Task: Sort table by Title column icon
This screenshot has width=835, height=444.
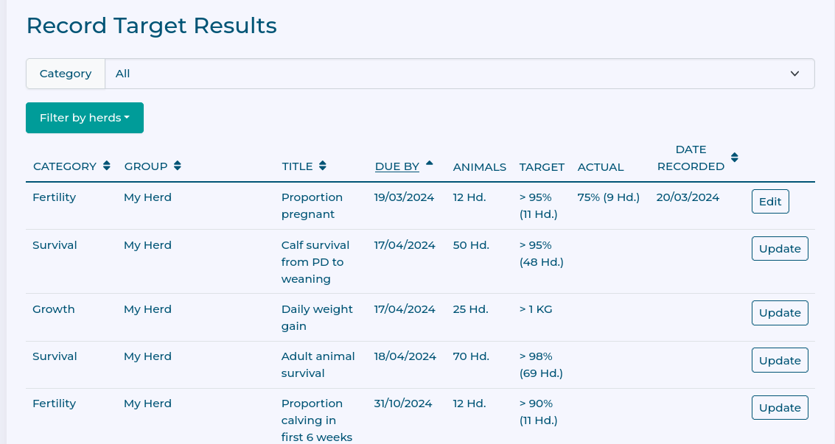Action: [323, 166]
